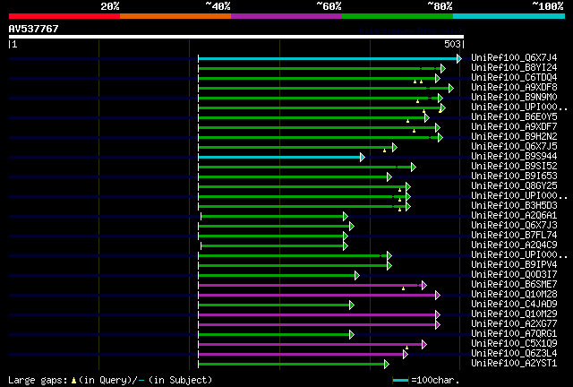The height and width of the screenshot is (387, 573).
Task: Click the cyan alignment bar of the Q6X7J4 row
Action: tap(328, 58)
